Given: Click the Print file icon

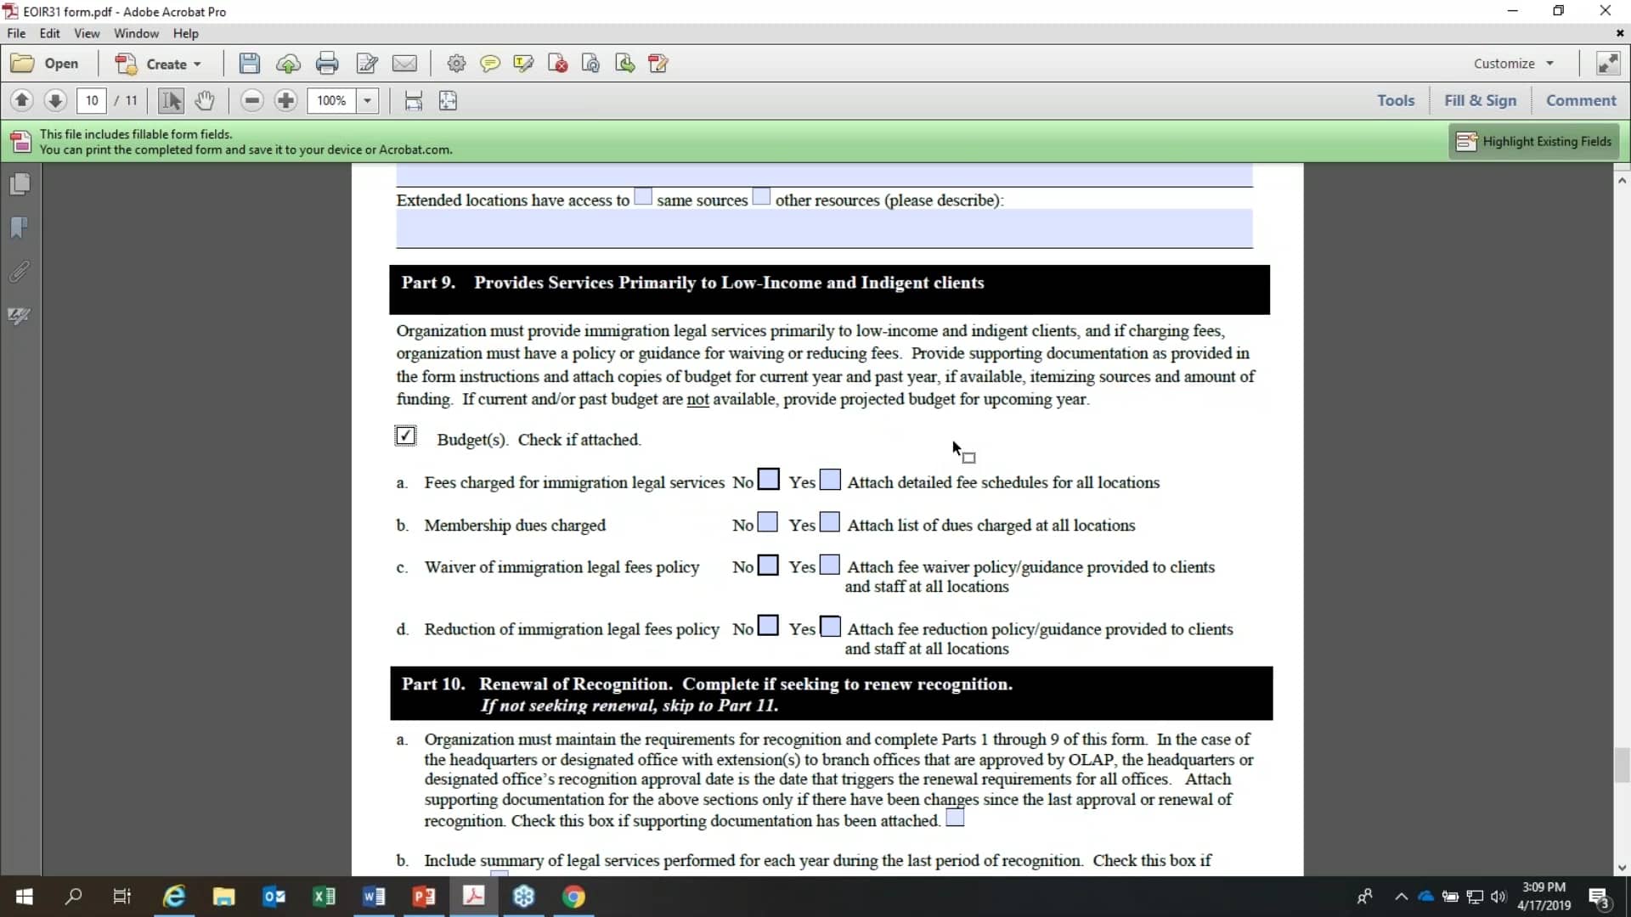Looking at the screenshot, I should point(327,64).
